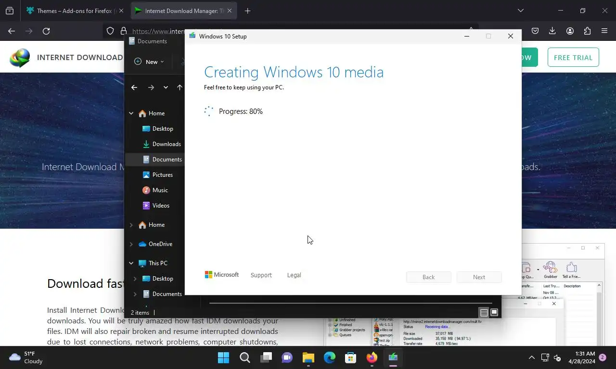Screen dimensions: 616x369
Task: Switch to Internet Download Manager tab
Action: 183,11
